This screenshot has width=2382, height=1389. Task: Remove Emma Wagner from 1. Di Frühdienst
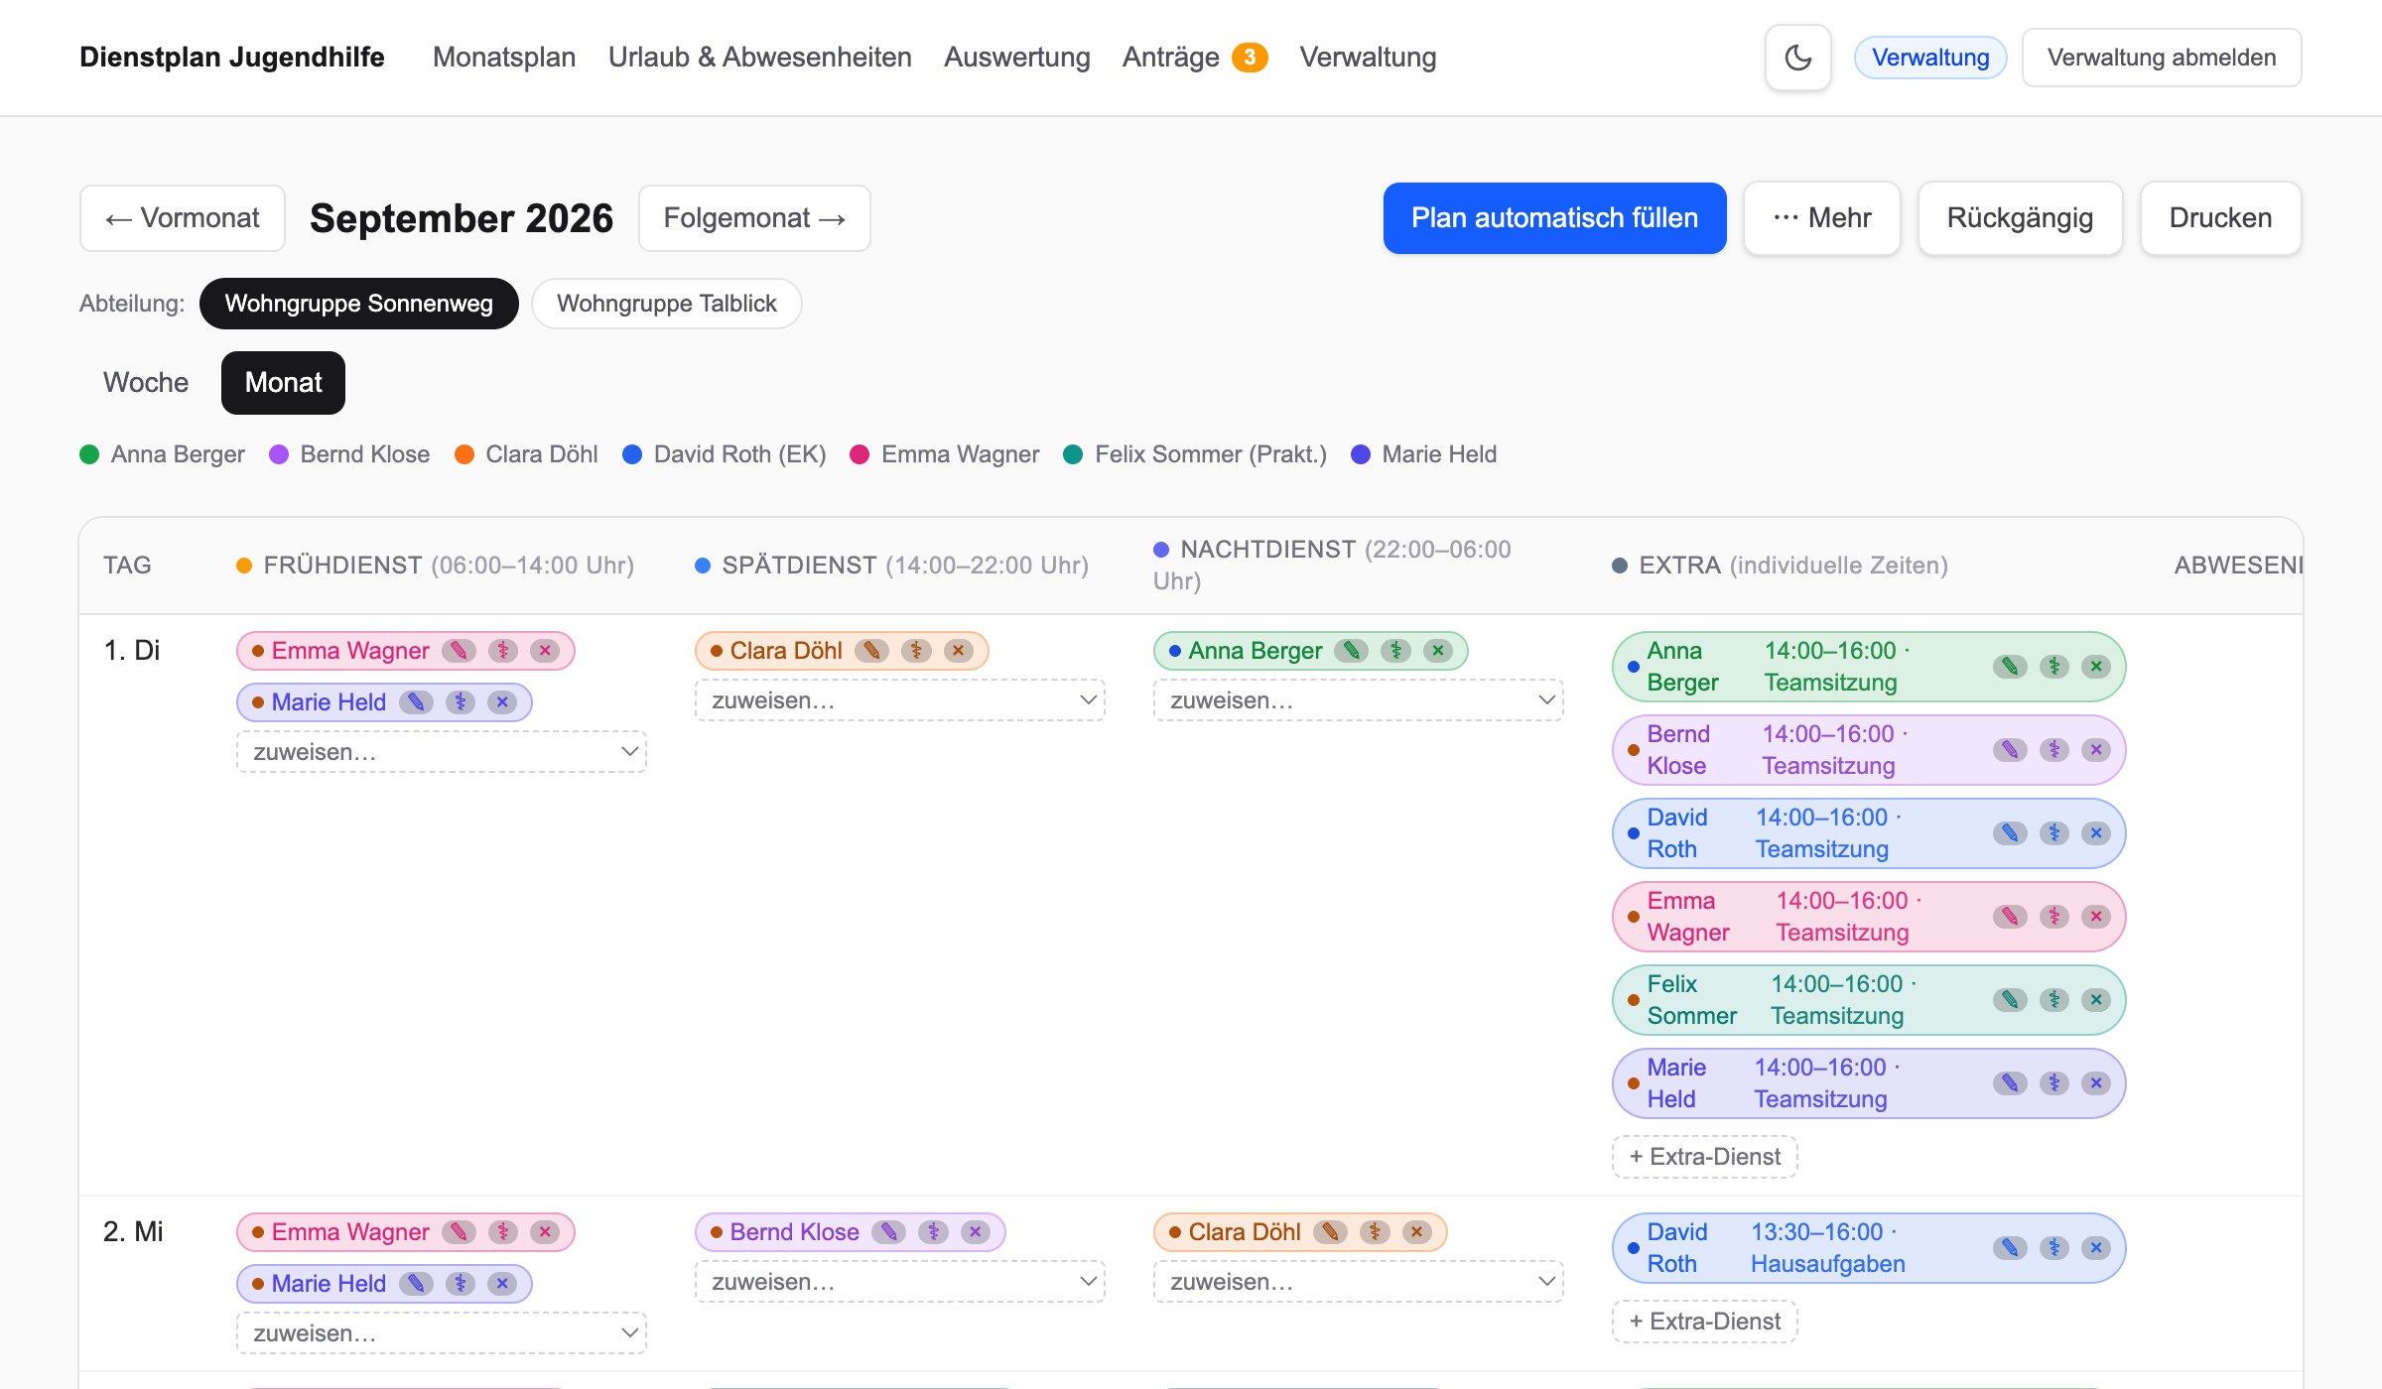tap(545, 651)
